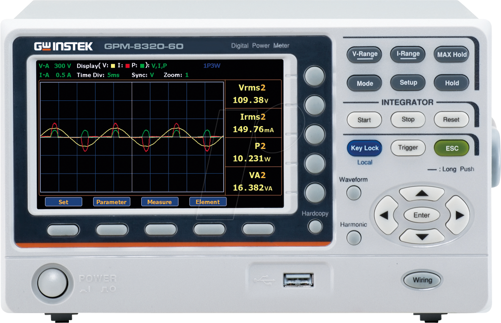Screen dimensions: 501x323
Task: Select the Set softkey
Action: [x=63, y=202]
